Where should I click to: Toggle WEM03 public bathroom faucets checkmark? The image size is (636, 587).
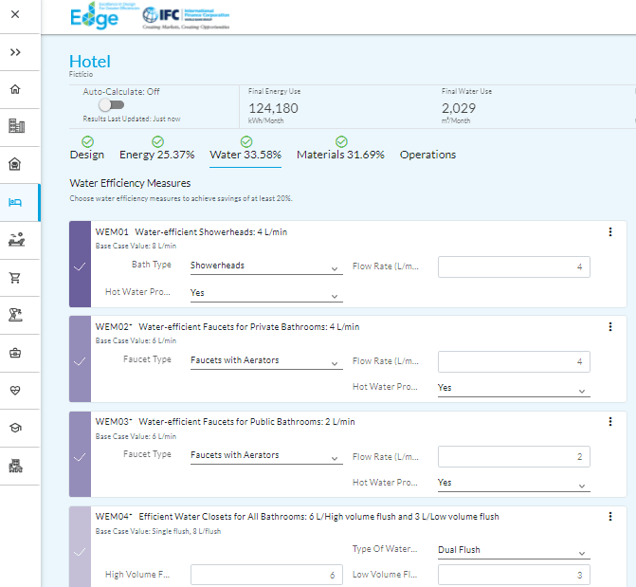click(x=80, y=456)
